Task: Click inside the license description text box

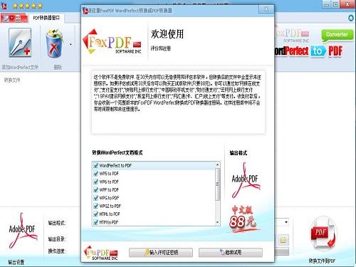Action: pos(179,102)
